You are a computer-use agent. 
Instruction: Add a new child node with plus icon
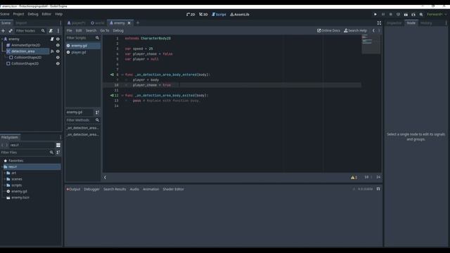[3, 31]
